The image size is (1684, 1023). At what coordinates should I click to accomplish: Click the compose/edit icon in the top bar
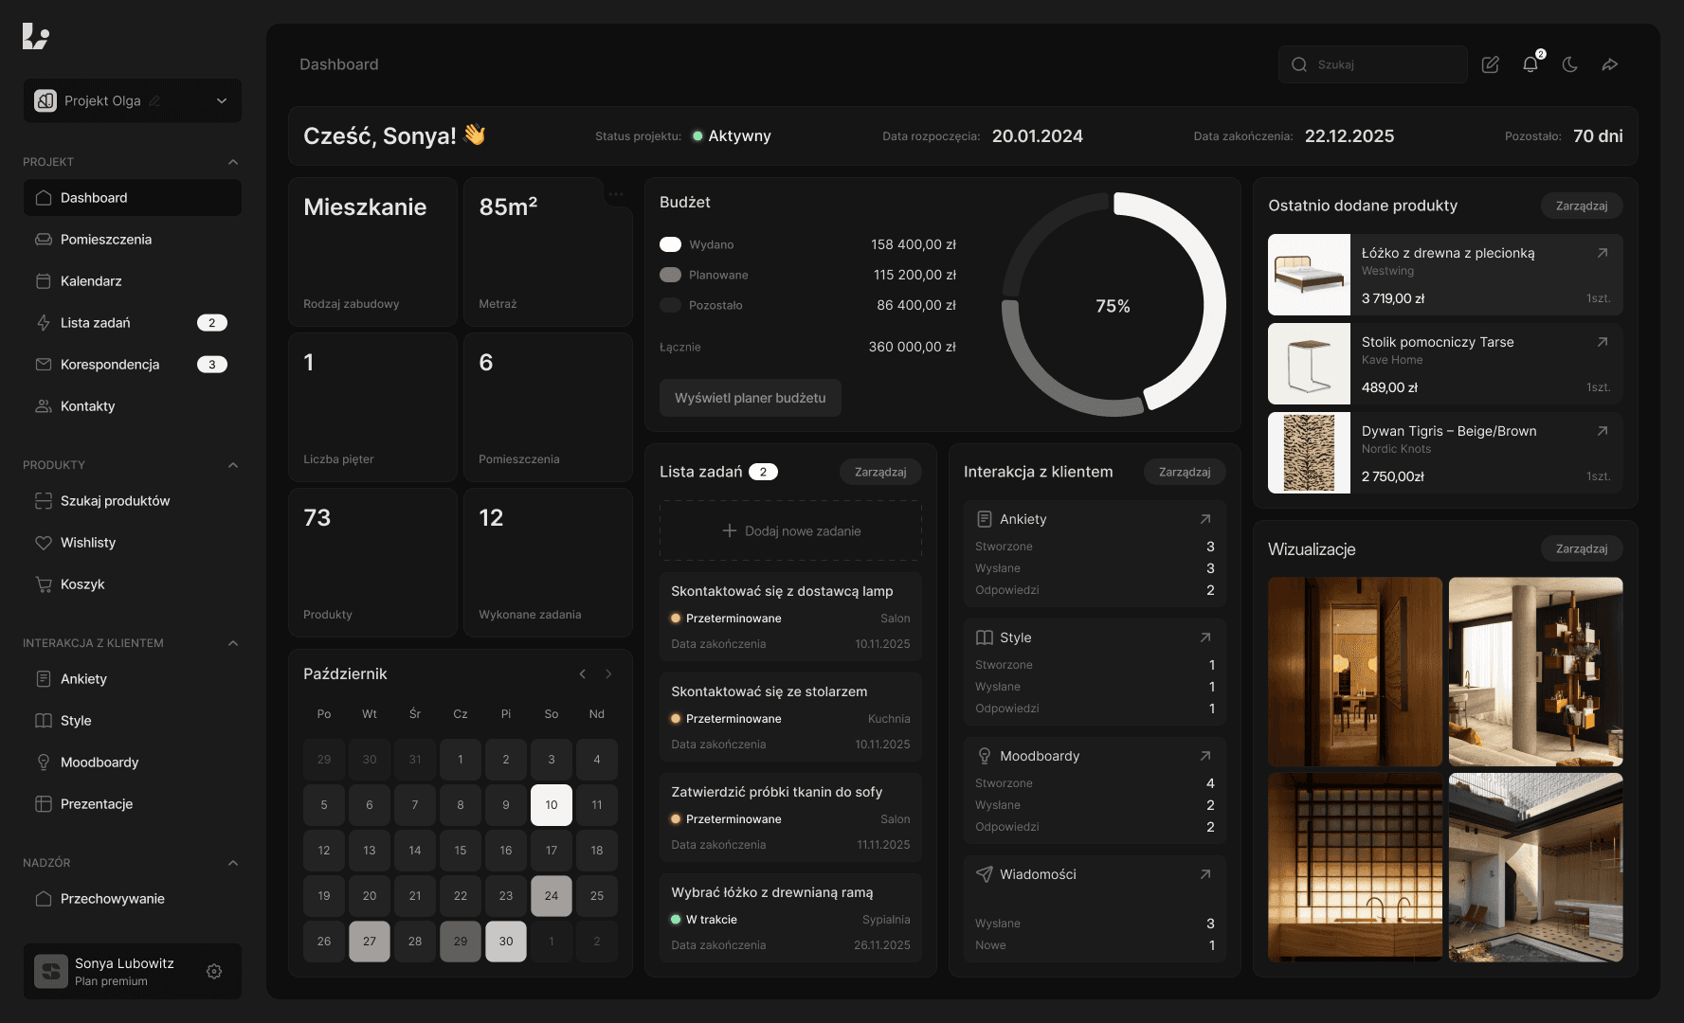(x=1490, y=64)
